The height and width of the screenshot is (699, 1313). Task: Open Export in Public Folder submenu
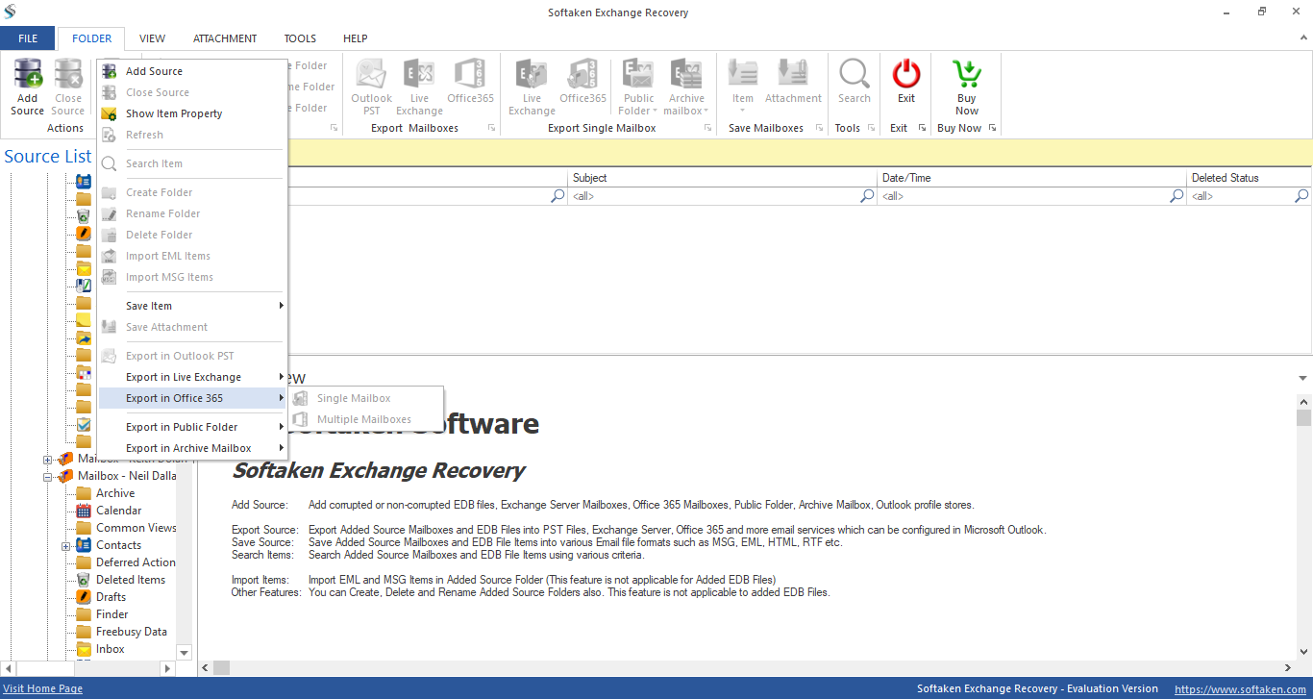click(x=192, y=427)
